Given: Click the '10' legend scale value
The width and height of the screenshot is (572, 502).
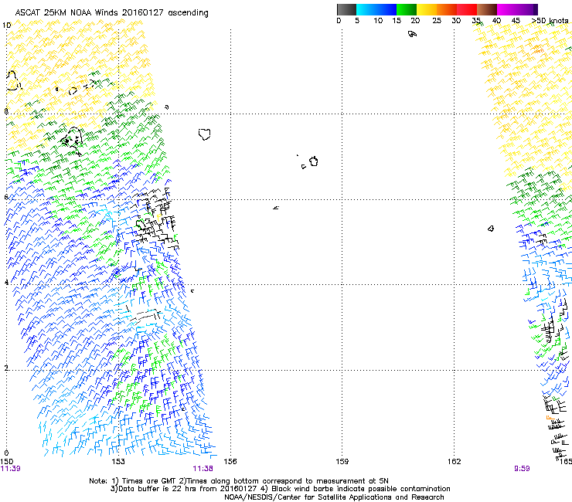Looking at the screenshot, I should [378, 21].
